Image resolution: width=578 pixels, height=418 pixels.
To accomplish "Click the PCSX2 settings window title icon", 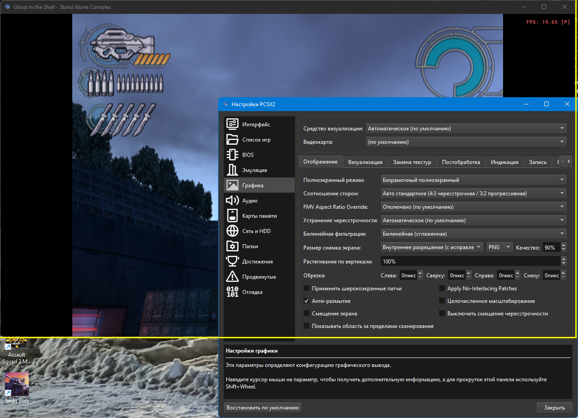I will (225, 104).
